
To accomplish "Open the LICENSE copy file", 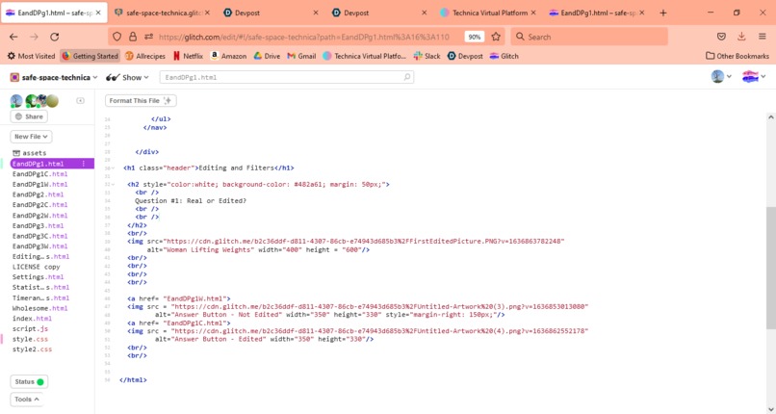I will click(37, 267).
